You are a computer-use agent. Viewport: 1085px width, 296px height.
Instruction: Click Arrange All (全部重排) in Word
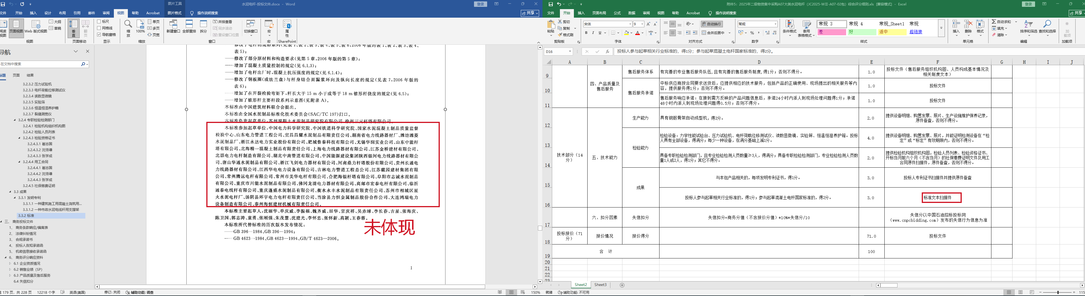tap(189, 26)
